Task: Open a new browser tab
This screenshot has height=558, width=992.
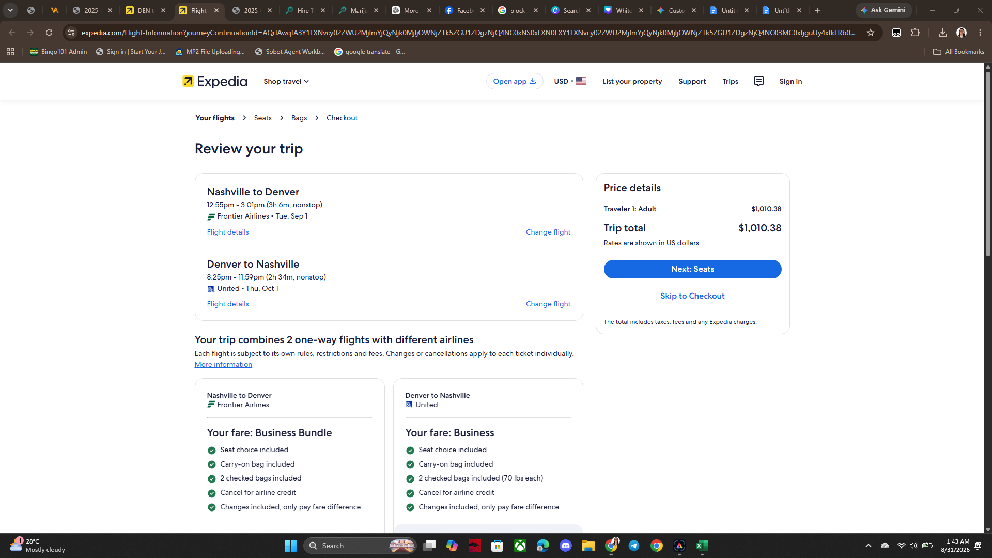Action: (818, 10)
